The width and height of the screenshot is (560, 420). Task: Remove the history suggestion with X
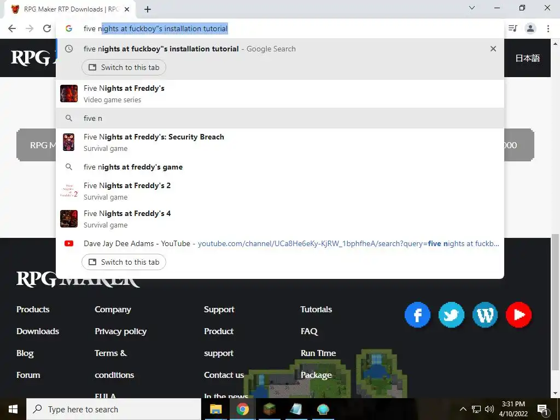[493, 49]
